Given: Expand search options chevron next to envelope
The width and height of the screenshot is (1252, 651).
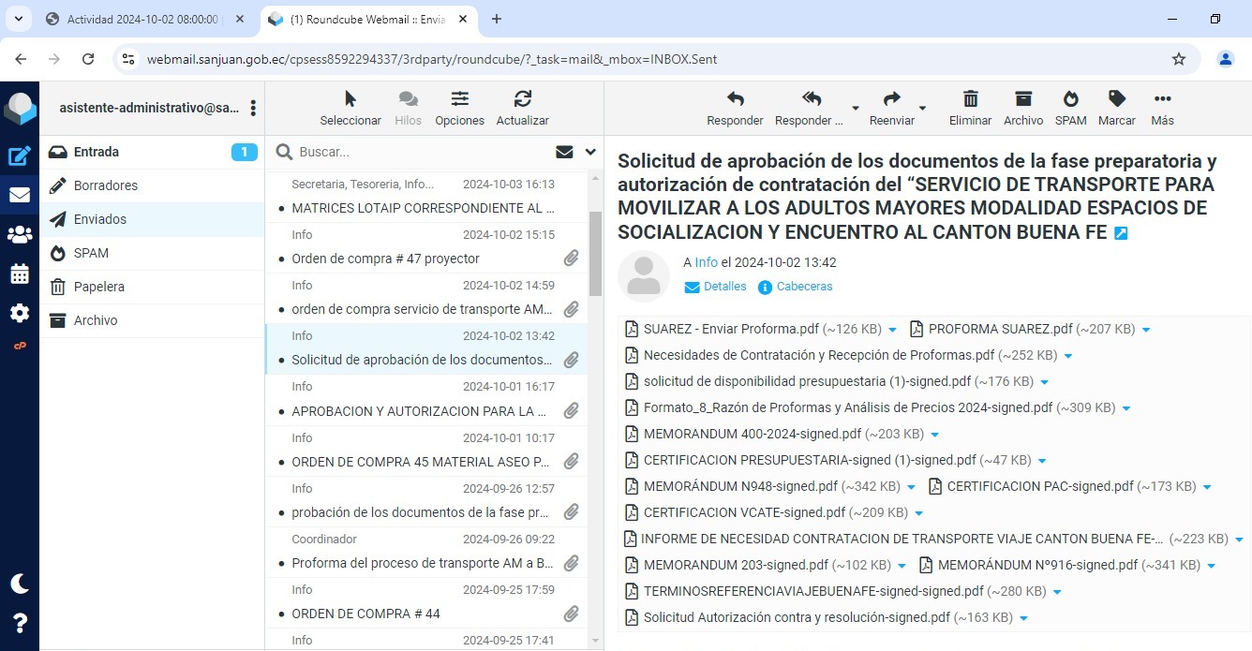Looking at the screenshot, I should 590,152.
